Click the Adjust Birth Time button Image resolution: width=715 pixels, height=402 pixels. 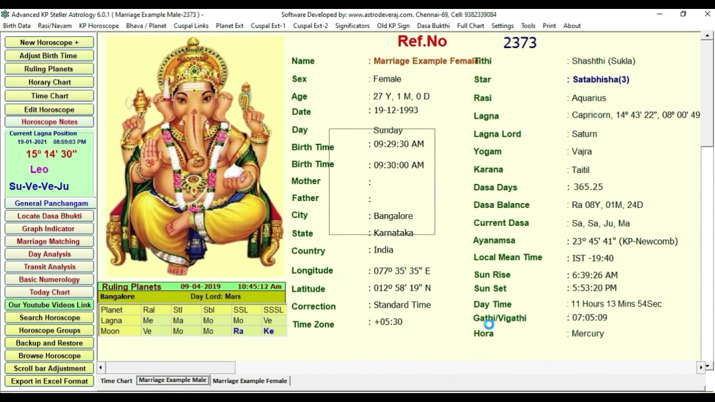49,56
